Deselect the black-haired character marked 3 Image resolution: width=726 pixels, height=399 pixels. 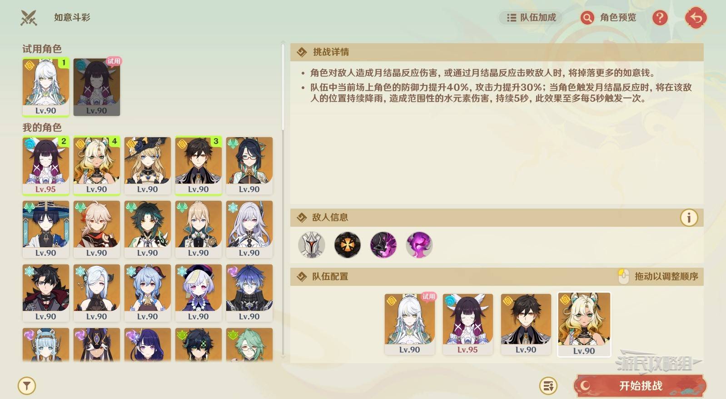point(199,166)
